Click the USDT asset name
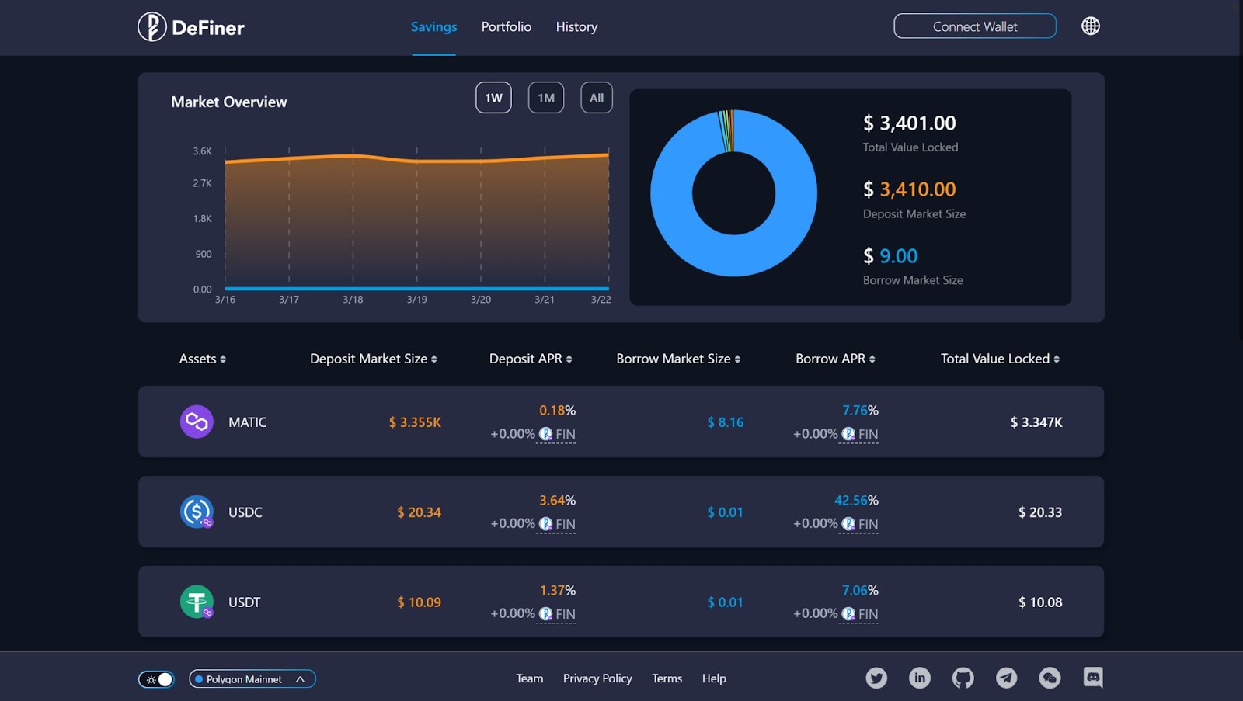 pyautogui.click(x=244, y=602)
